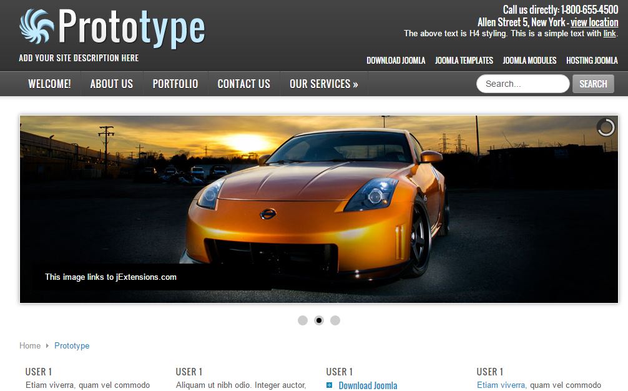
Task: Click 'ADD YOUR SITE DESCRIPTION HERE' text
Action: pos(79,58)
